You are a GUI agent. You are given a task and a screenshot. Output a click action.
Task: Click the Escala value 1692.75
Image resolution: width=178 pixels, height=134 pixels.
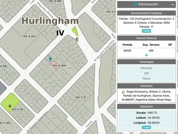(x=152, y=113)
